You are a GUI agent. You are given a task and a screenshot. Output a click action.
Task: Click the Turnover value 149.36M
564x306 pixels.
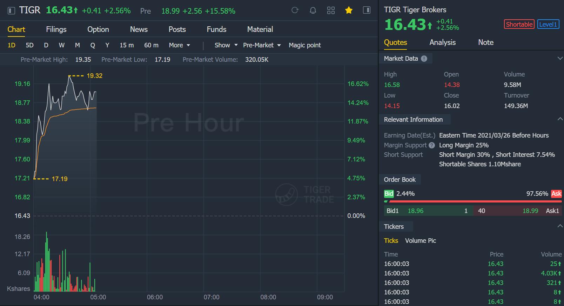coord(516,106)
